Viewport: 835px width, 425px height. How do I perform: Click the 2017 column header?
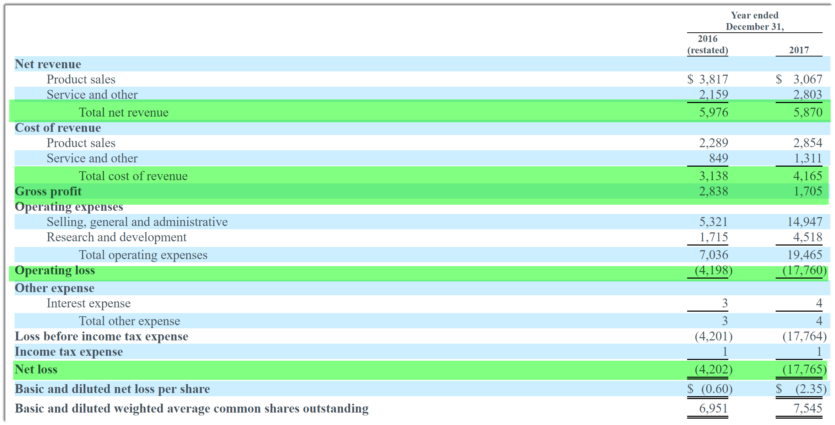(799, 50)
